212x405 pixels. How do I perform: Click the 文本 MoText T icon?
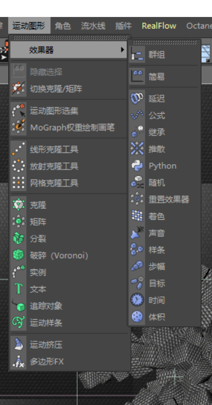click(x=19, y=289)
